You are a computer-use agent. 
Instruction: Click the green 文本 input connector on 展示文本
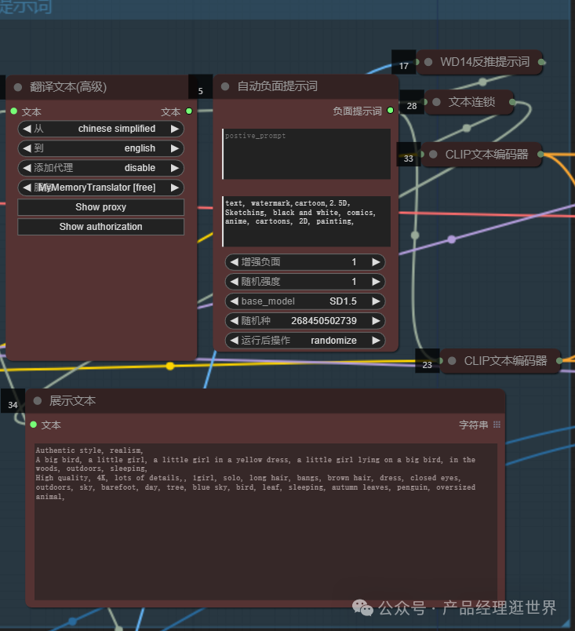pyautogui.click(x=34, y=425)
